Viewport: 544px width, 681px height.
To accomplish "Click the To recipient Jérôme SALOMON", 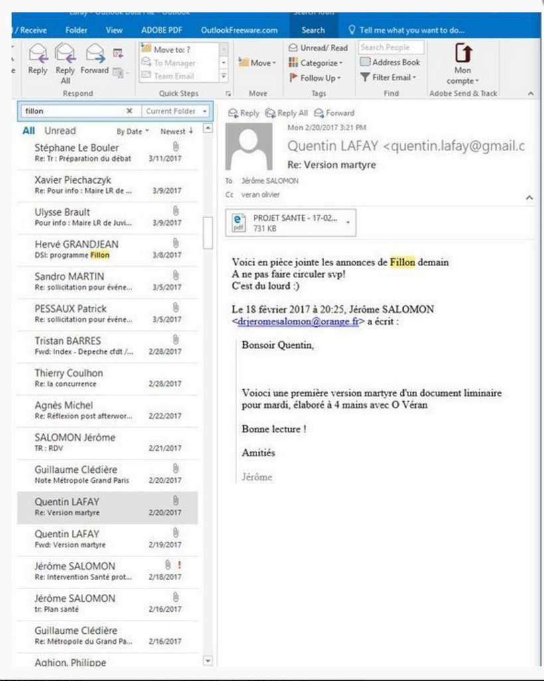I will click(x=270, y=181).
